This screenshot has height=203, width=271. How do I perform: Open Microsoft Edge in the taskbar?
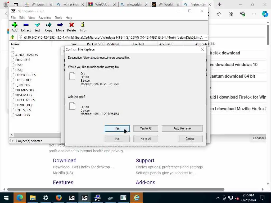[x=20, y=198]
